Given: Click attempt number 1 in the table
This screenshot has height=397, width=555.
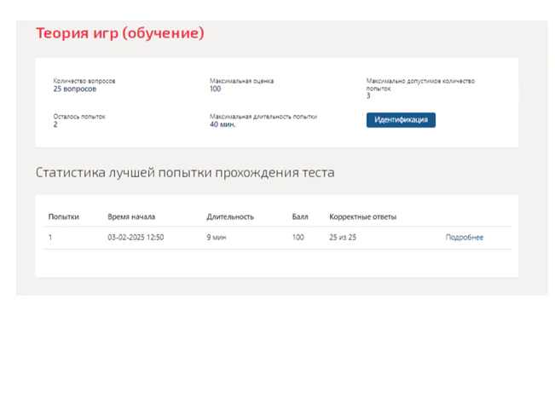Looking at the screenshot, I should 50,238.
